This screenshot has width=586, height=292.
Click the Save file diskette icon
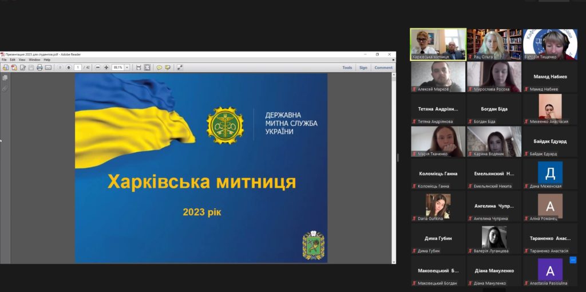point(31,68)
